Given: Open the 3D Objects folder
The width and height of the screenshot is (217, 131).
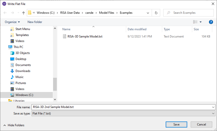Looking at the screenshot, I should (x=23, y=53).
